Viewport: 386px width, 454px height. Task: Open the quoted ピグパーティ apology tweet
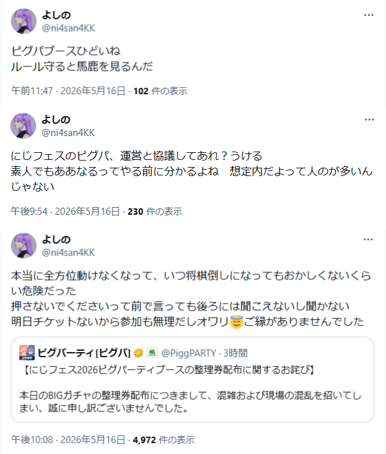193,379
